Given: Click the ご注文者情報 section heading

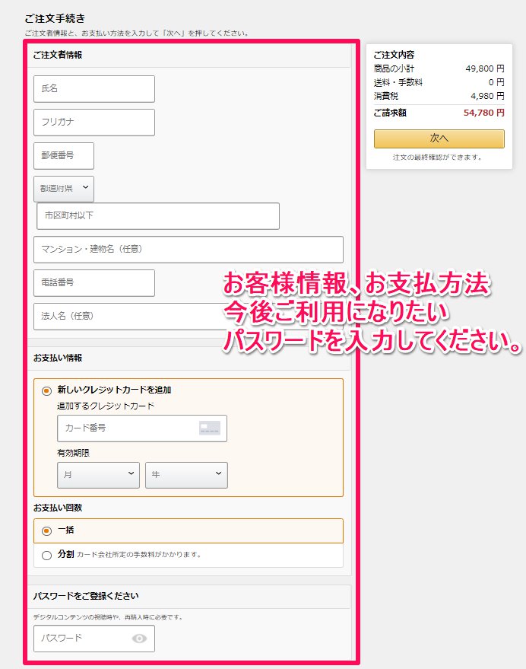Looking at the screenshot, I should click(58, 55).
